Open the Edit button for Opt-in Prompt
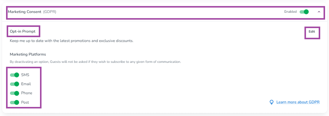This screenshot has height=116, width=329. pos(312,32)
